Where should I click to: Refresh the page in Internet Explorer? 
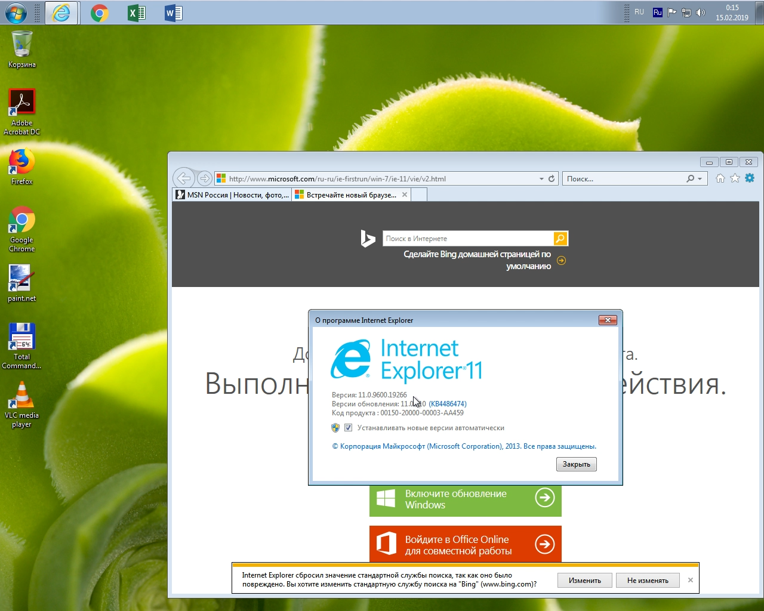552,178
